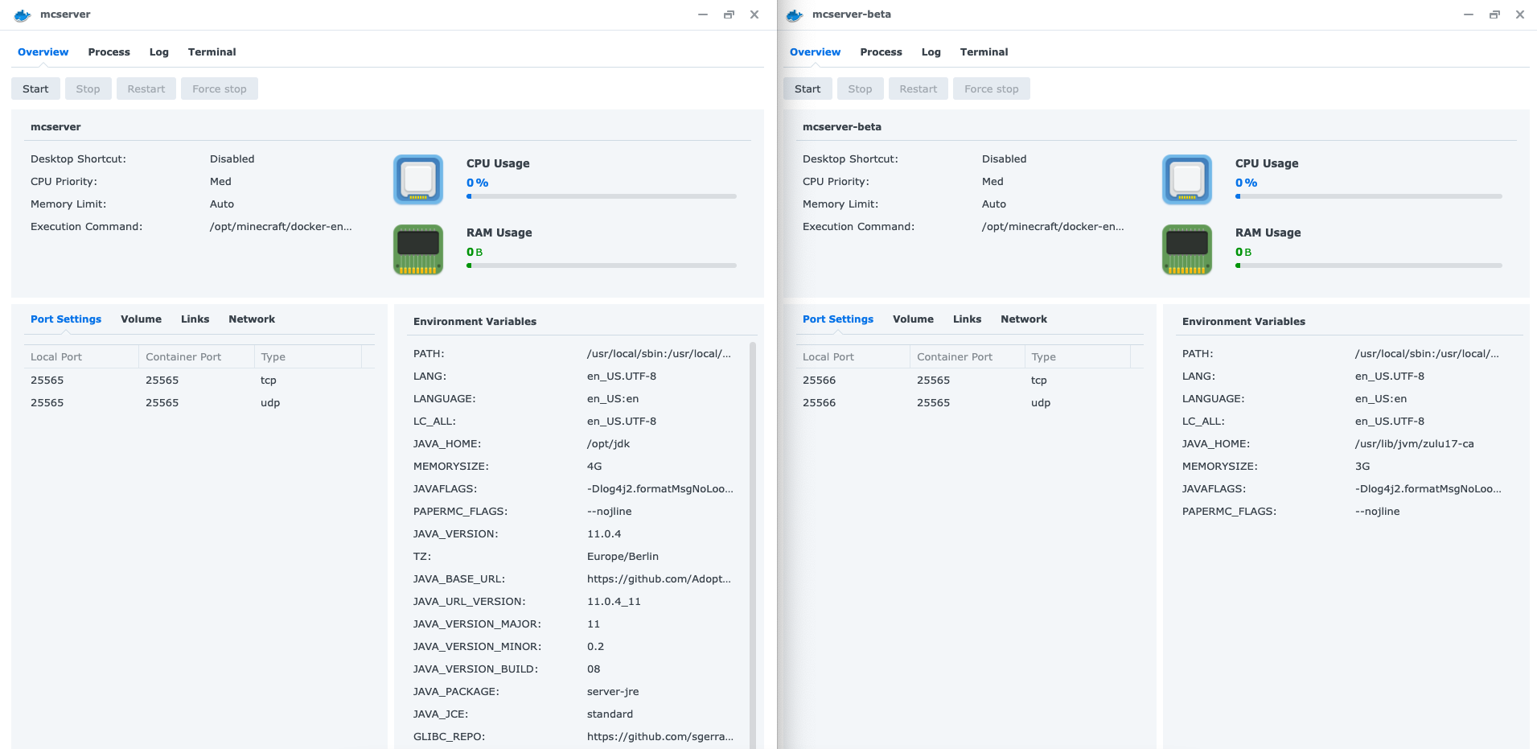The width and height of the screenshot is (1537, 749).
Task: Select Volume tab in mcserver window
Action: coord(142,319)
